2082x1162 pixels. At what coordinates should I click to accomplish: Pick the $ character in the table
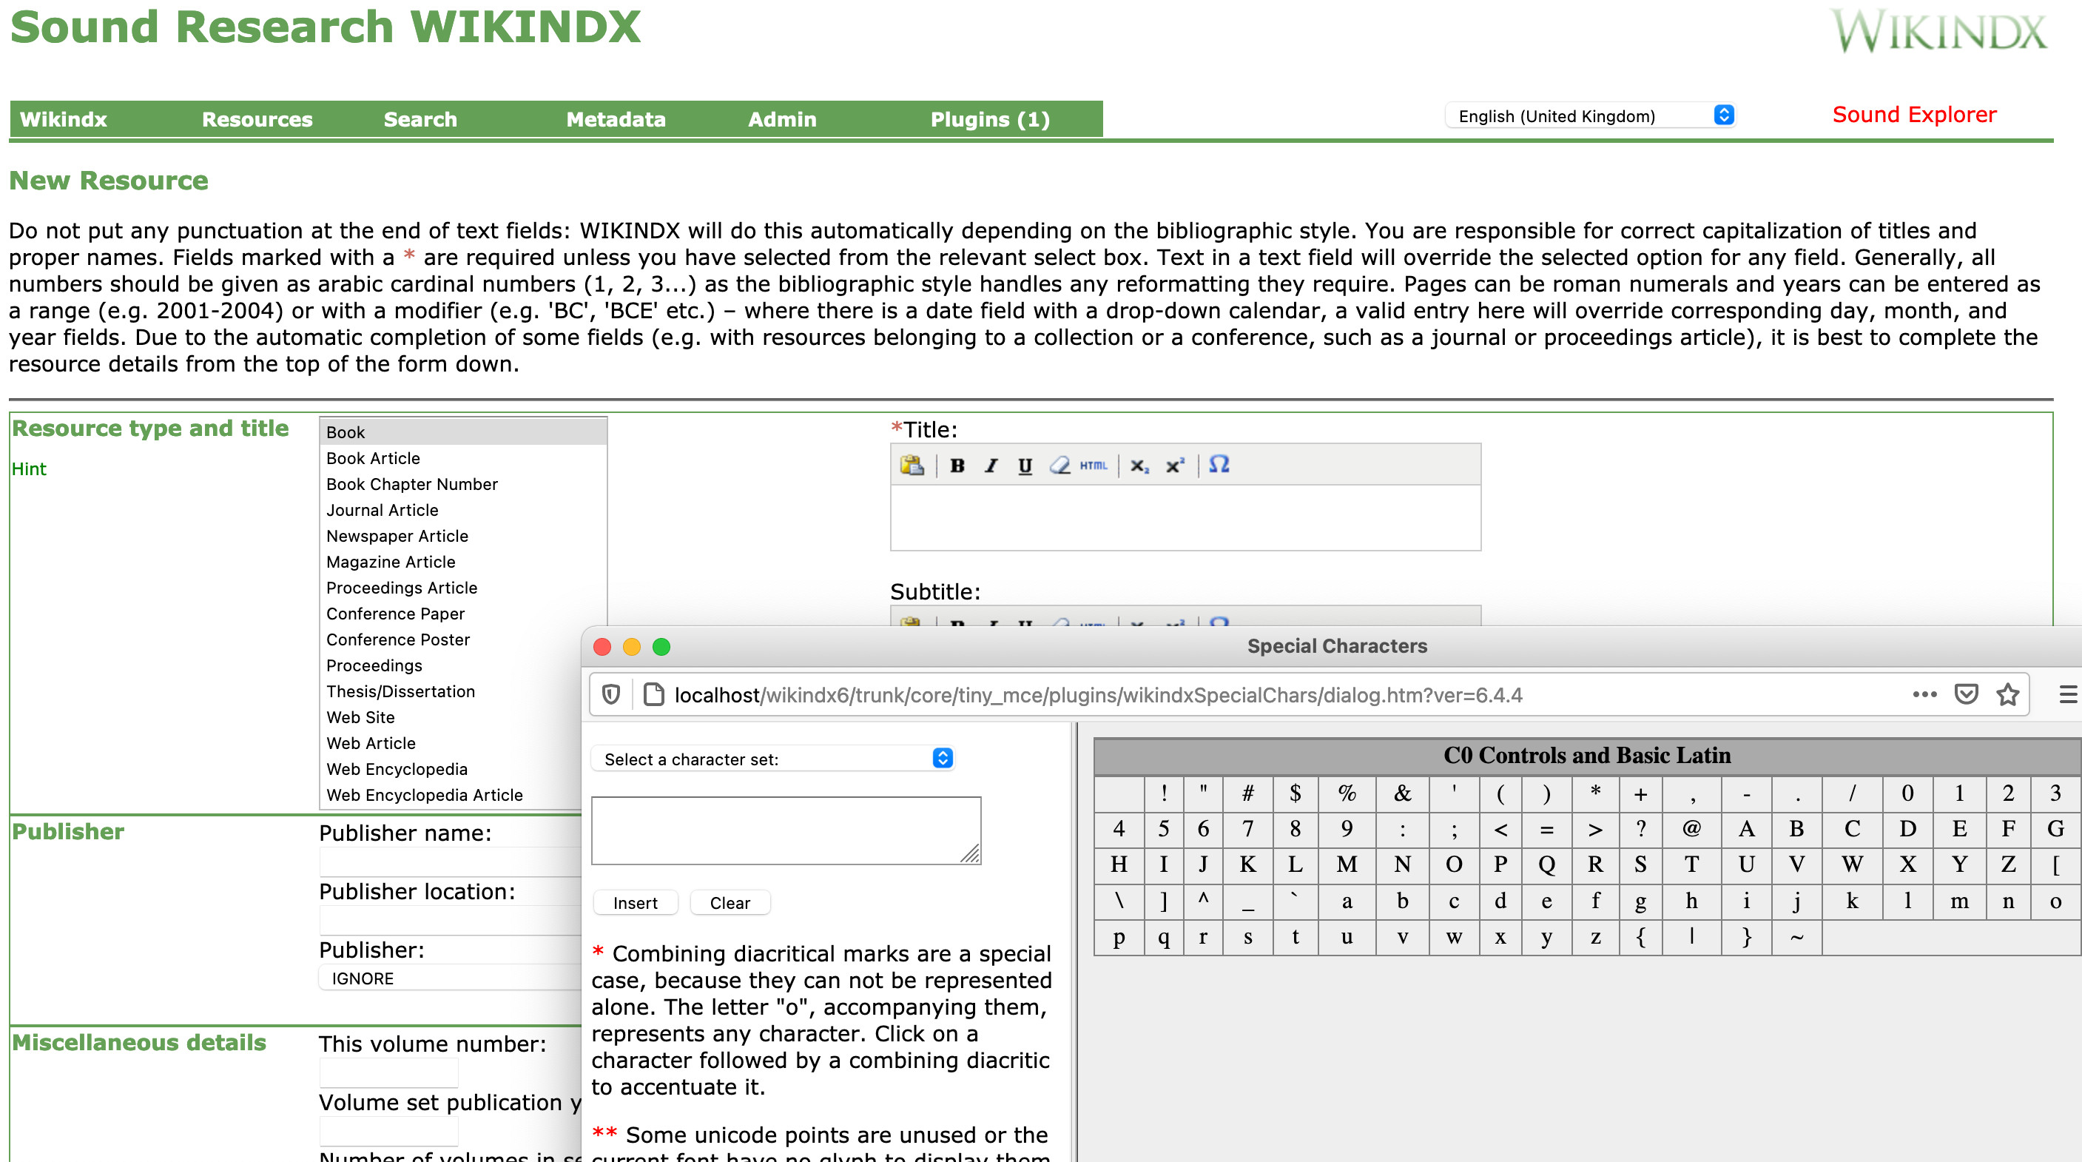point(1296,793)
